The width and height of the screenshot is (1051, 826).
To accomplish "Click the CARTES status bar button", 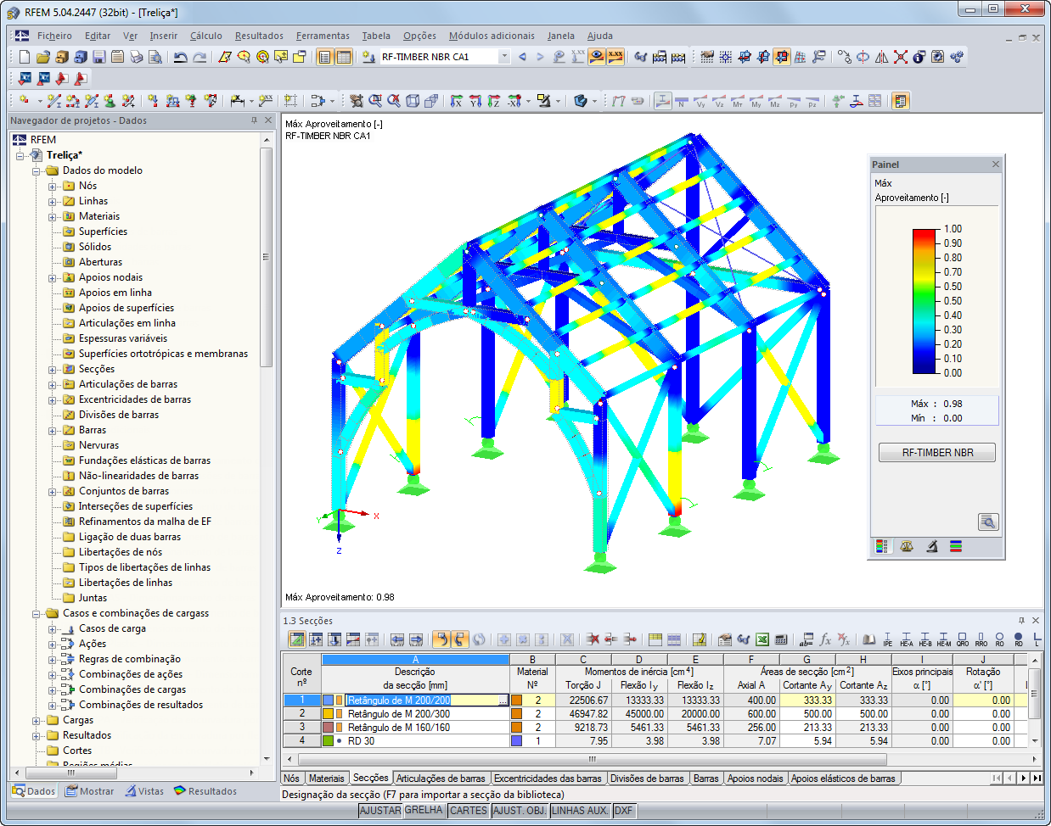I will pyautogui.click(x=469, y=810).
